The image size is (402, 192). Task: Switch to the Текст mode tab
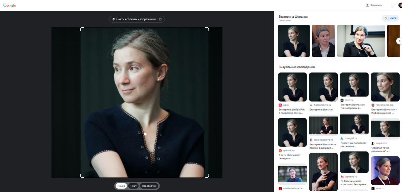(x=133, y=186)
